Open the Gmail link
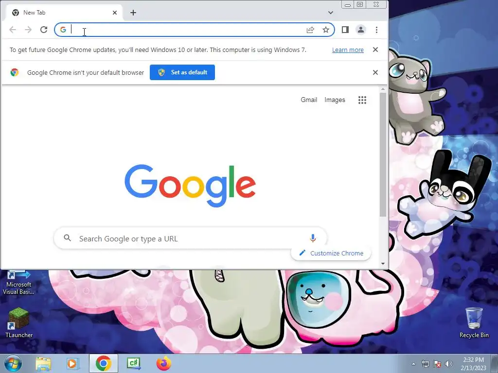The height and width of the screenshot is (373, 498). (309, 100)
